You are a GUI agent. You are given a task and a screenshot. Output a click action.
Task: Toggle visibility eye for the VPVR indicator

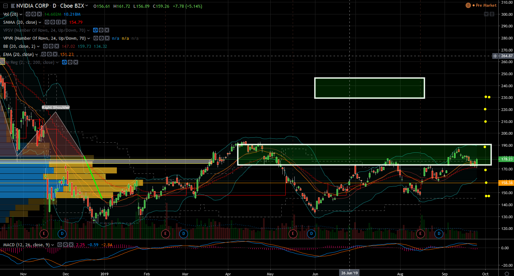click(x=96, y=38)
